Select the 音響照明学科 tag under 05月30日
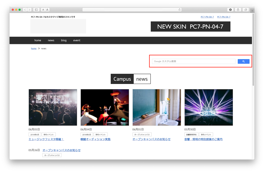The width and height of the screenshot is (264, 172). tap(191, 135)
